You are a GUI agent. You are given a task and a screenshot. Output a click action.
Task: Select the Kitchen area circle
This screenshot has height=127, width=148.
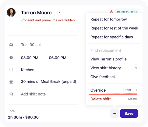(x=11, y=70)
